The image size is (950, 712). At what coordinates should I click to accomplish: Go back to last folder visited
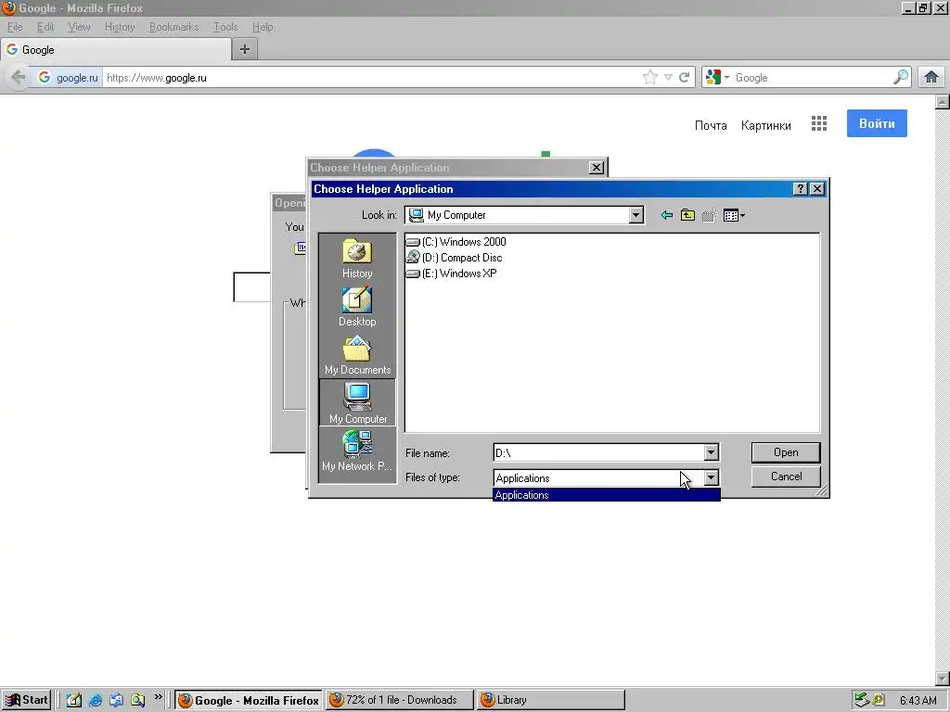pyautogui.click(x=666, y=215)
